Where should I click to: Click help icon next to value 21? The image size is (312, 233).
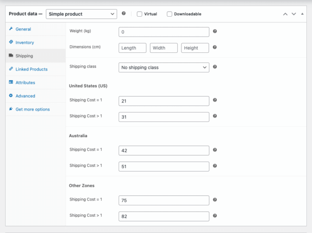point(215,101)
